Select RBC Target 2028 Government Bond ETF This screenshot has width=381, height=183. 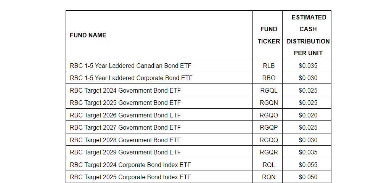(x=125, y=140)
